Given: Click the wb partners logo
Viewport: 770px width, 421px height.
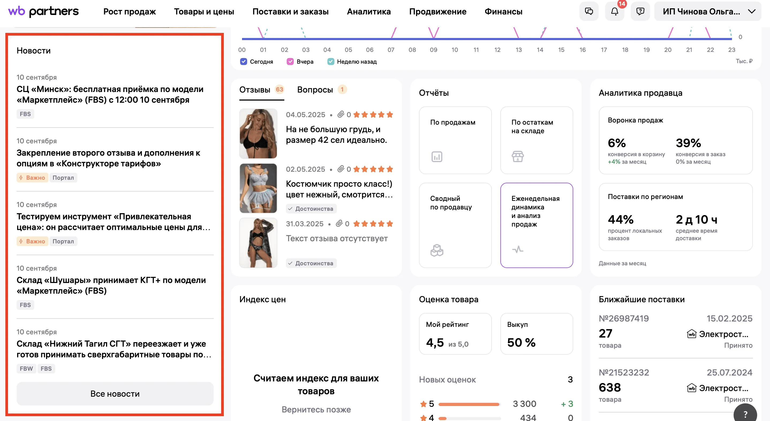Looking at the screenshot, I should (x=43, y=11).
